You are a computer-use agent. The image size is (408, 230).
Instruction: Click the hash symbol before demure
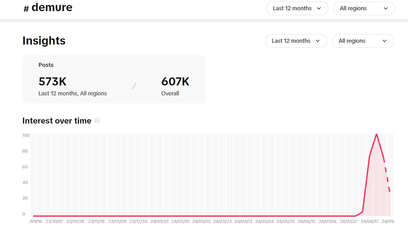[x=26, y=9]
